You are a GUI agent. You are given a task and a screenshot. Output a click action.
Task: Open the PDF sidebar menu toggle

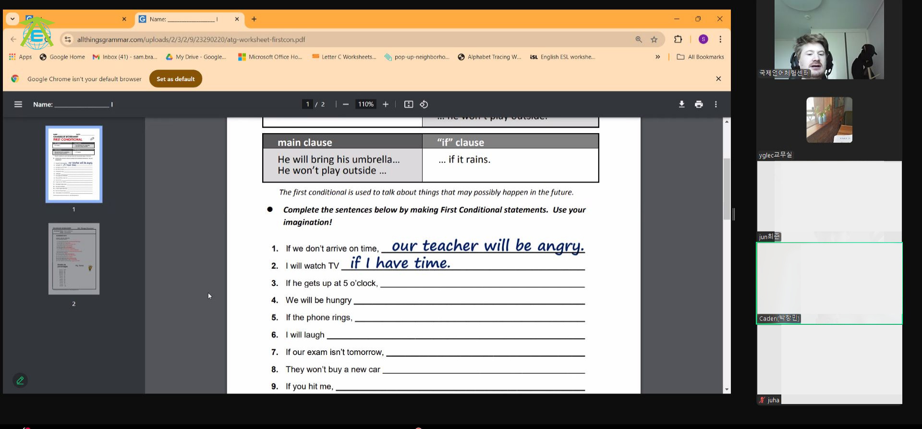[18, 104]
